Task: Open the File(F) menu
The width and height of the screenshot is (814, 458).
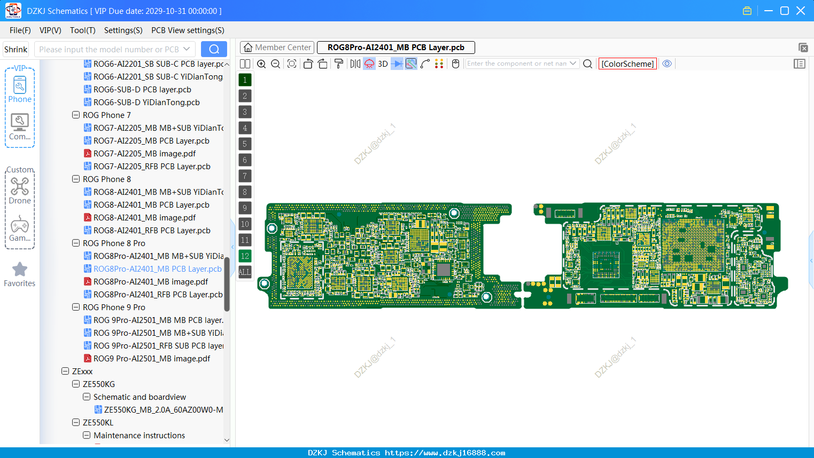Action: (20, 30)
